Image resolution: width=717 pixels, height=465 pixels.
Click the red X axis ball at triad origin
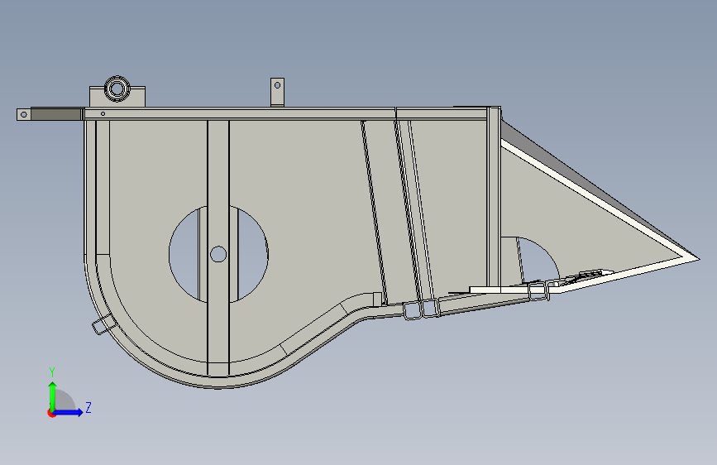coord(51,414)
